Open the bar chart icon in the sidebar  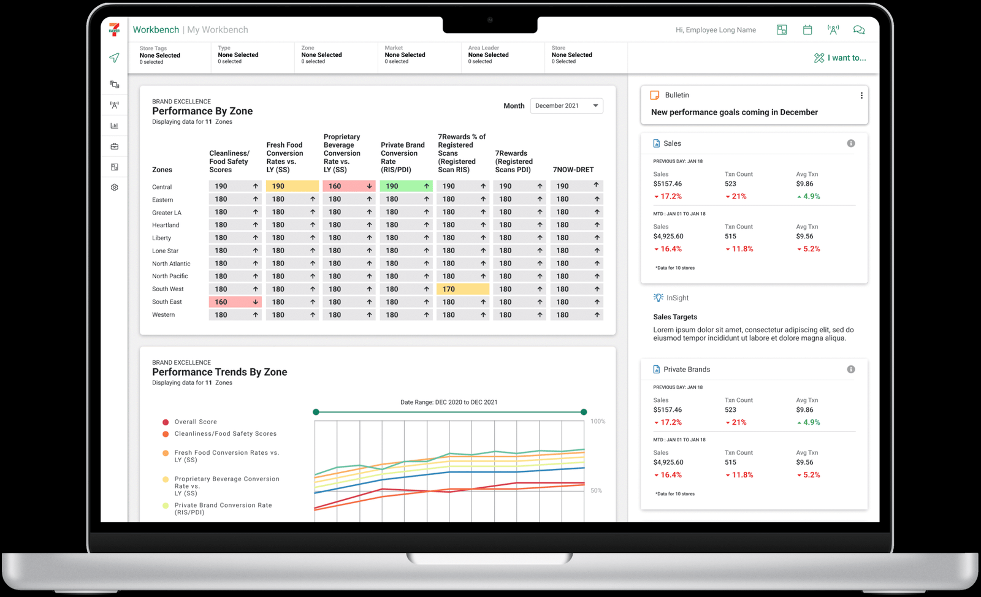(114, 126)
